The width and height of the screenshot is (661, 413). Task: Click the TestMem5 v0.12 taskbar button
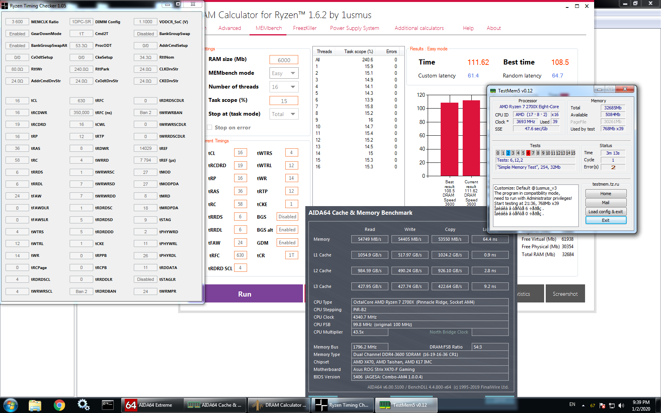(x=406, y=405)
